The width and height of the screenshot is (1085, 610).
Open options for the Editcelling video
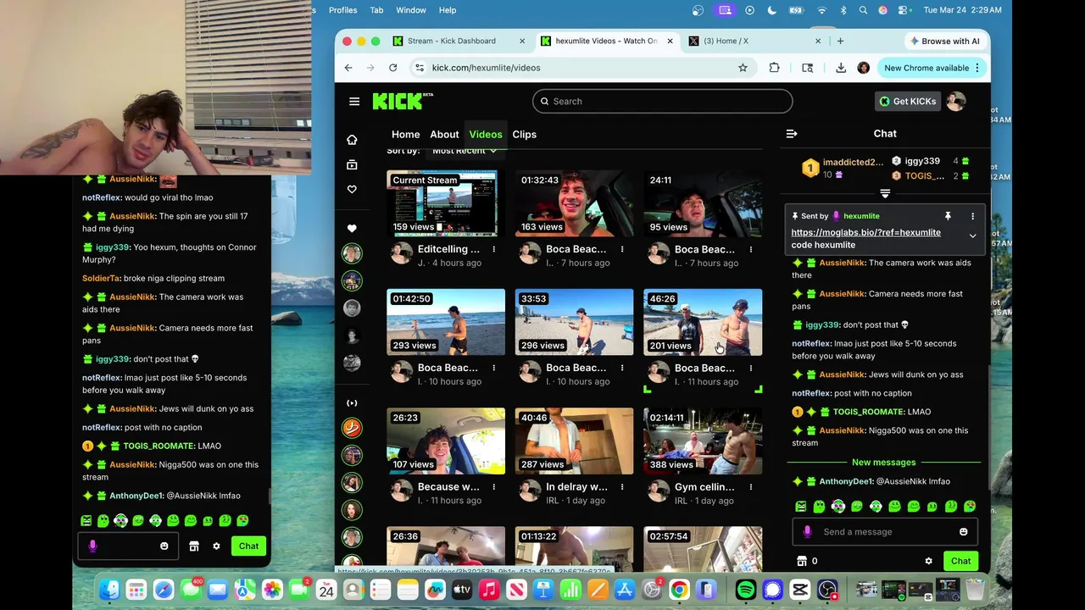point(493,250)
